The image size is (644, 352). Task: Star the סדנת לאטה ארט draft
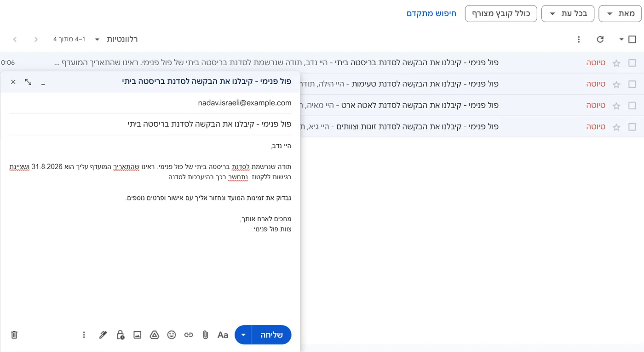pyautogui.click(x=616, y=106)
